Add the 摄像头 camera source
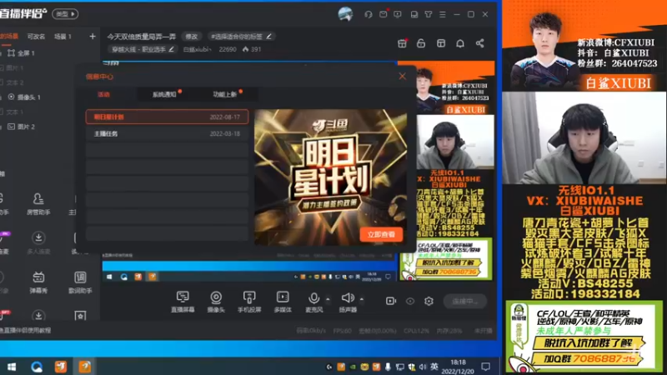The height and width of the screenshot is (375, 667). tap(216, 302)
